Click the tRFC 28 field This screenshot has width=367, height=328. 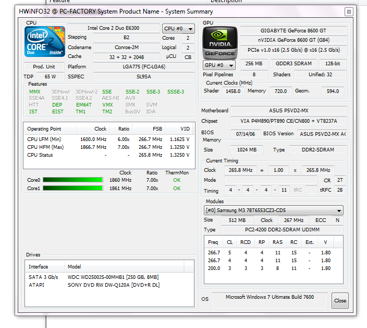click(340, 190)
